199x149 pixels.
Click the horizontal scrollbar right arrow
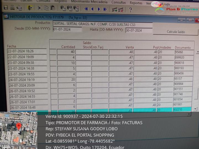(x=189, y=114)
